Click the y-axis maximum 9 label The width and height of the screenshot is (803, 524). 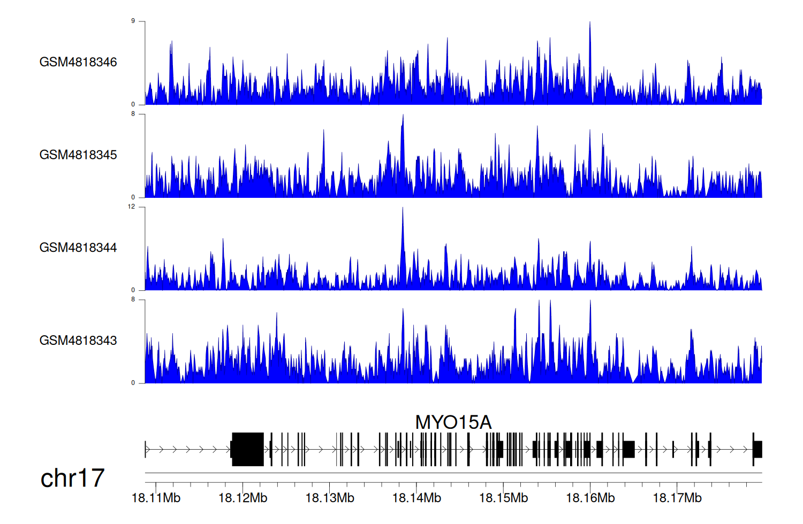[133, 21]
